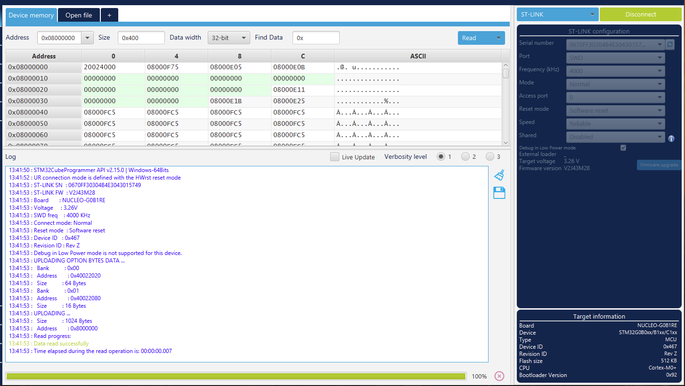
Task: Save the log using the floppy disk icon
Action: point(499,192)
